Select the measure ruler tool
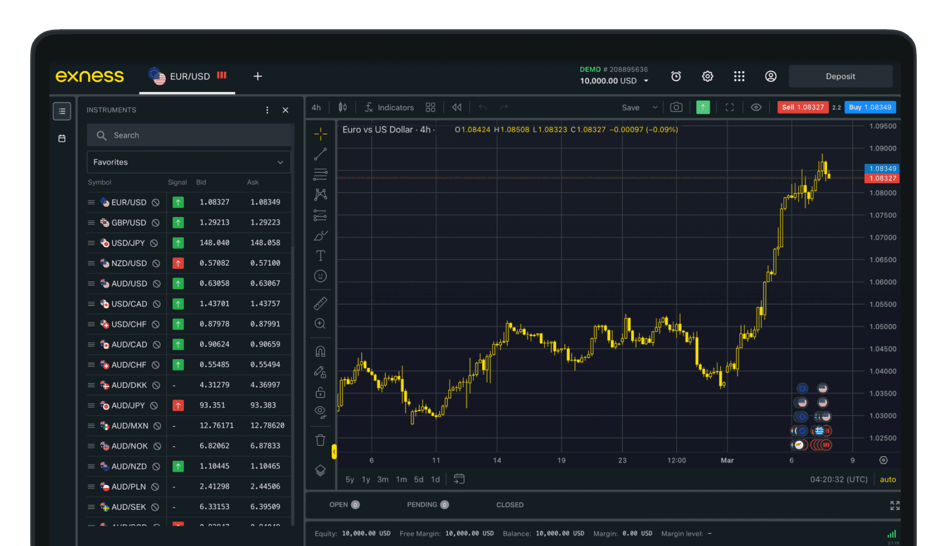Viewport: 947px width, 546px height. 320,303
